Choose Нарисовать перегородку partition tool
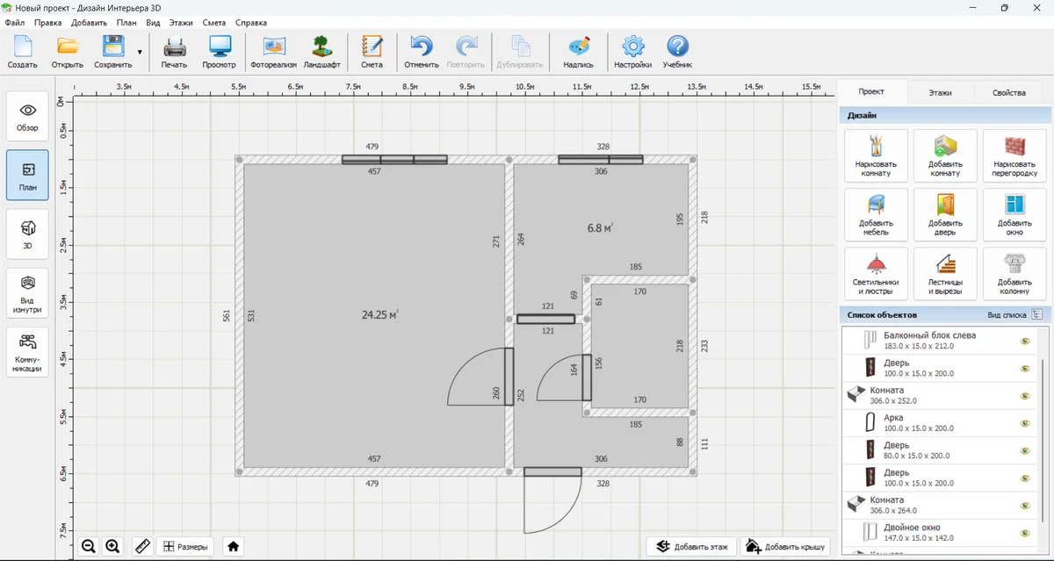1054x561 pixels. pyautogui.click(x=1014, y=155)
